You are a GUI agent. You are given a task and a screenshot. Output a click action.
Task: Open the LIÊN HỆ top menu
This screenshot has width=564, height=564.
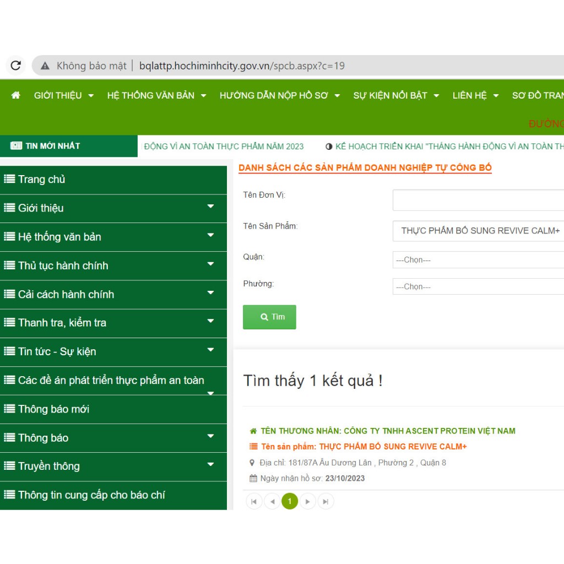(x=475, y=95)
